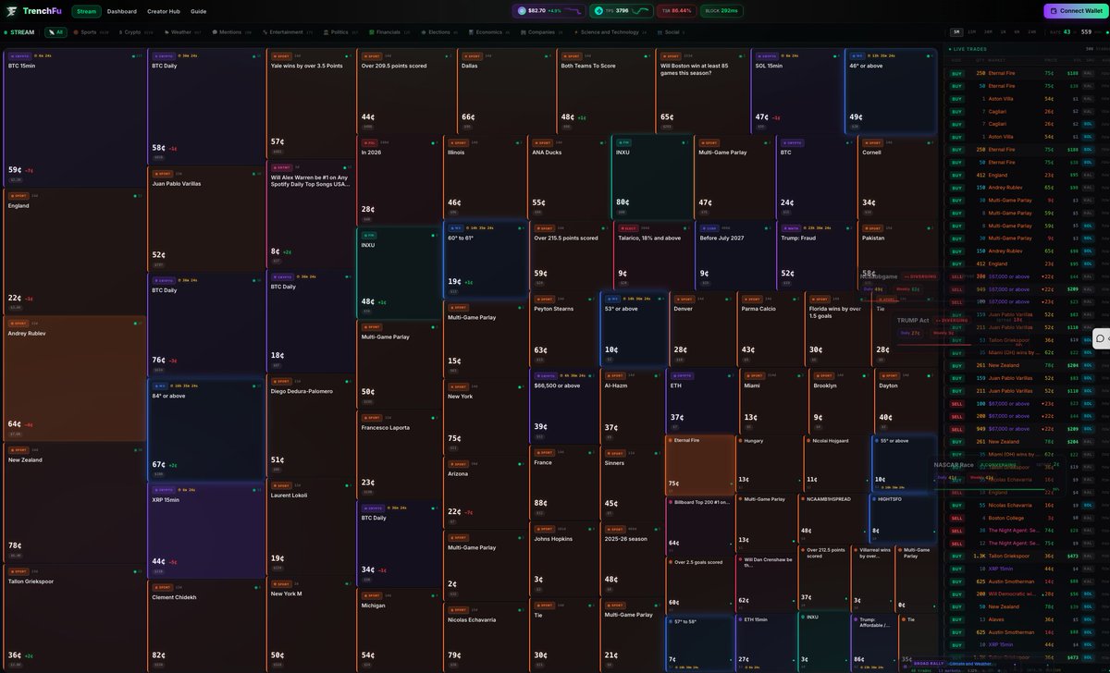Open Both Teams To Score card
This screenshot has height=673, width=1110.
click(x=605, y=92)
